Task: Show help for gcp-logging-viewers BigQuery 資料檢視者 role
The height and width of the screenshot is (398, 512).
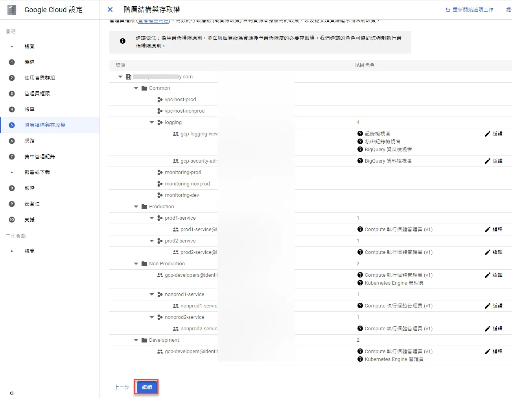Action: tap(360, 149)
